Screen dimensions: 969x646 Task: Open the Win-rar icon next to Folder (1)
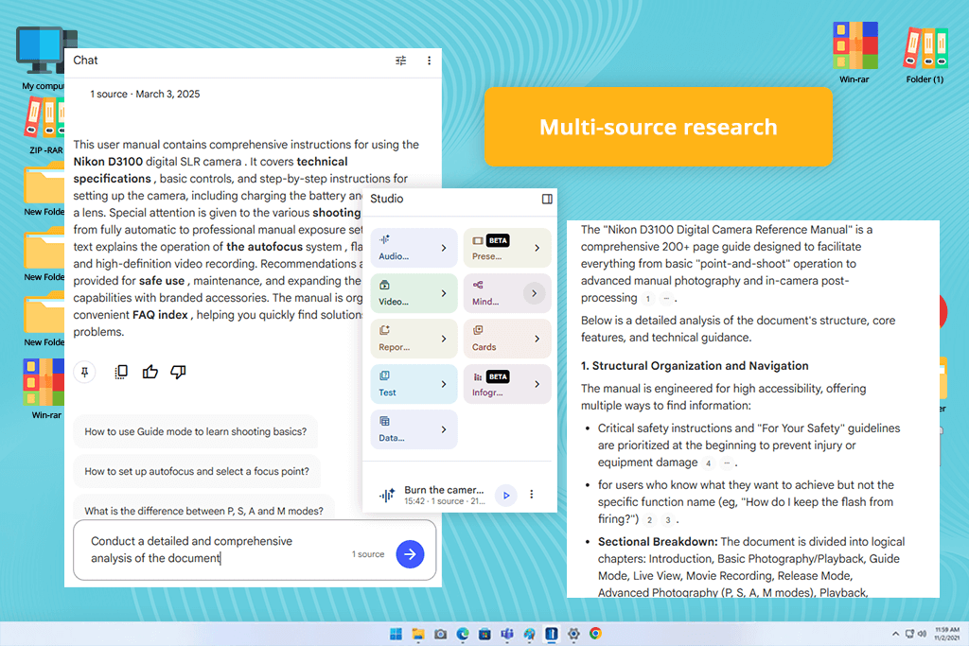tap(854, 54)
